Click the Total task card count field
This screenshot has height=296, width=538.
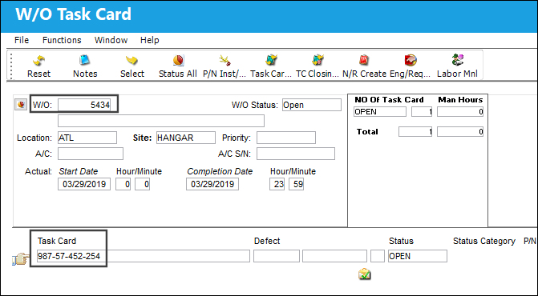point(415,132)
